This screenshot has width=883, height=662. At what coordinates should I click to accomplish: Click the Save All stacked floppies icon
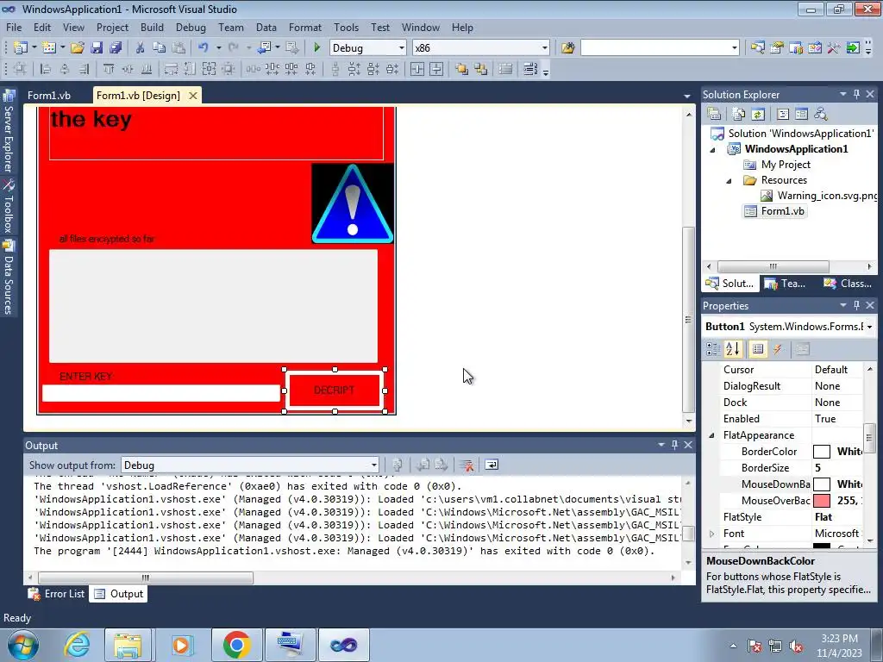pyautogui.click(x=116, y=48)
